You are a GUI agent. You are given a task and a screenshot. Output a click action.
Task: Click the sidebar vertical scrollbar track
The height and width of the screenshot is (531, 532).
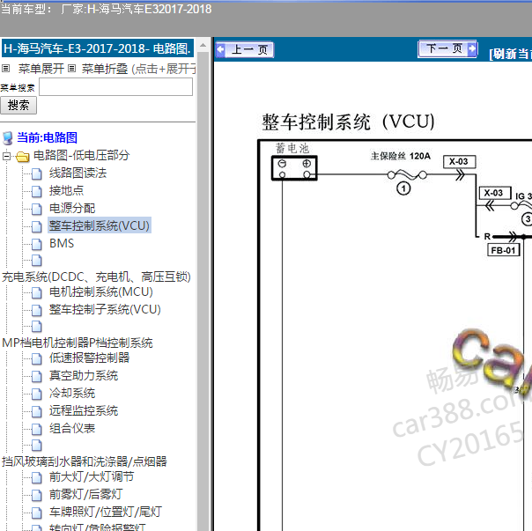[x=203, y=291]
